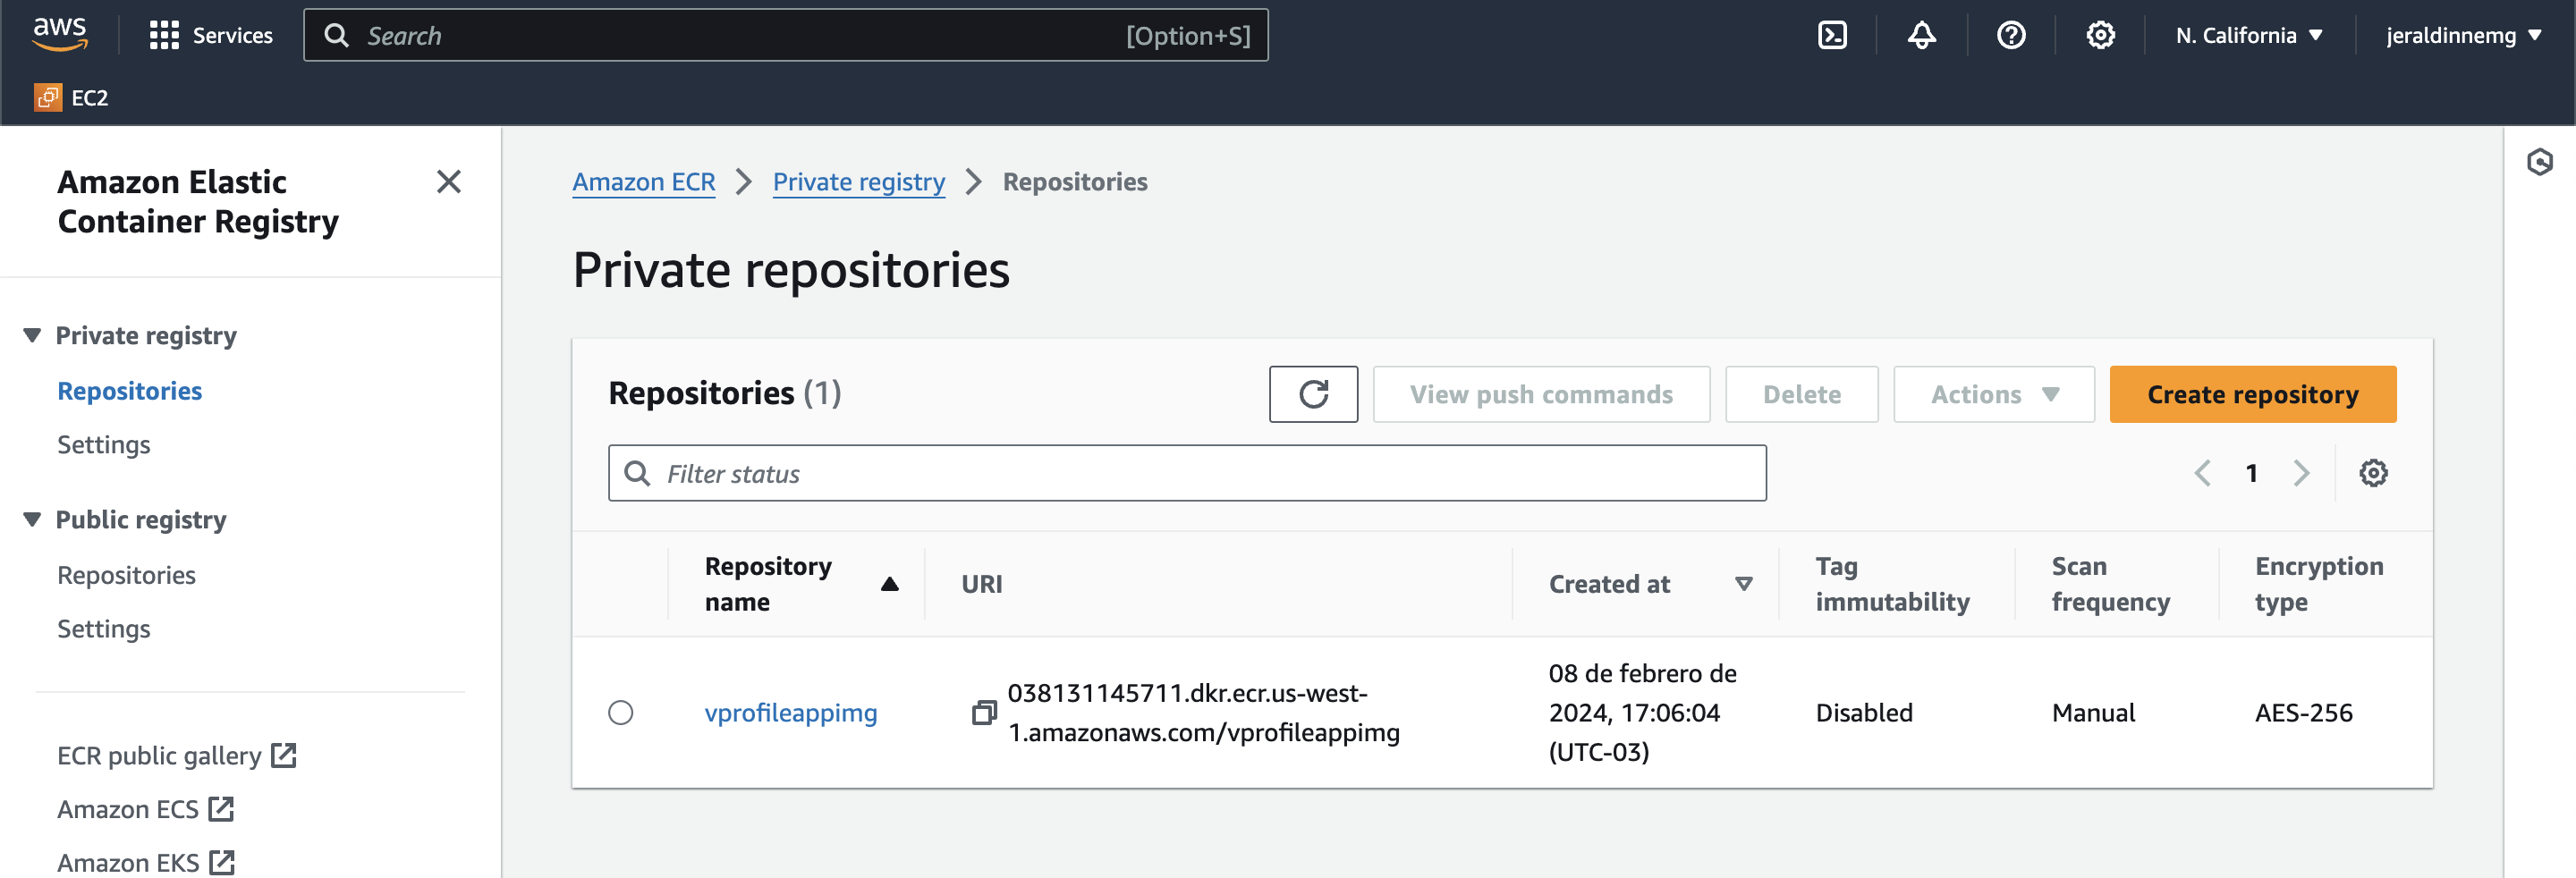Refresh the repositories list
The height and width of the screenshot is (878, 2576).
coord(1313,394)
